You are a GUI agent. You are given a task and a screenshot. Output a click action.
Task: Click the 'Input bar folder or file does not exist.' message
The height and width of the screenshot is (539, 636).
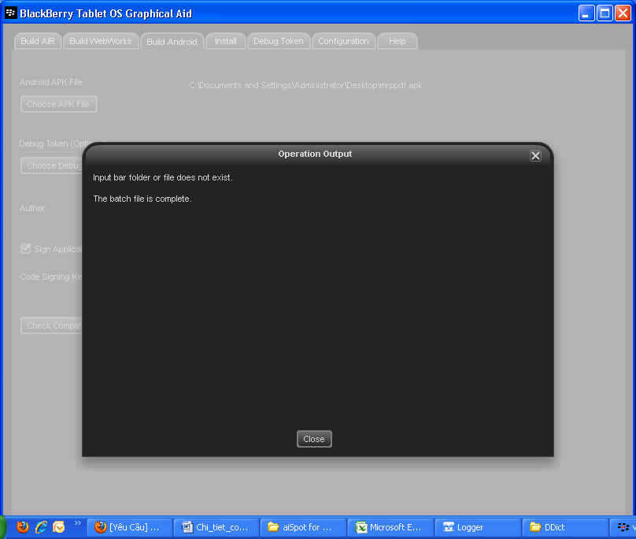(163, 177)
